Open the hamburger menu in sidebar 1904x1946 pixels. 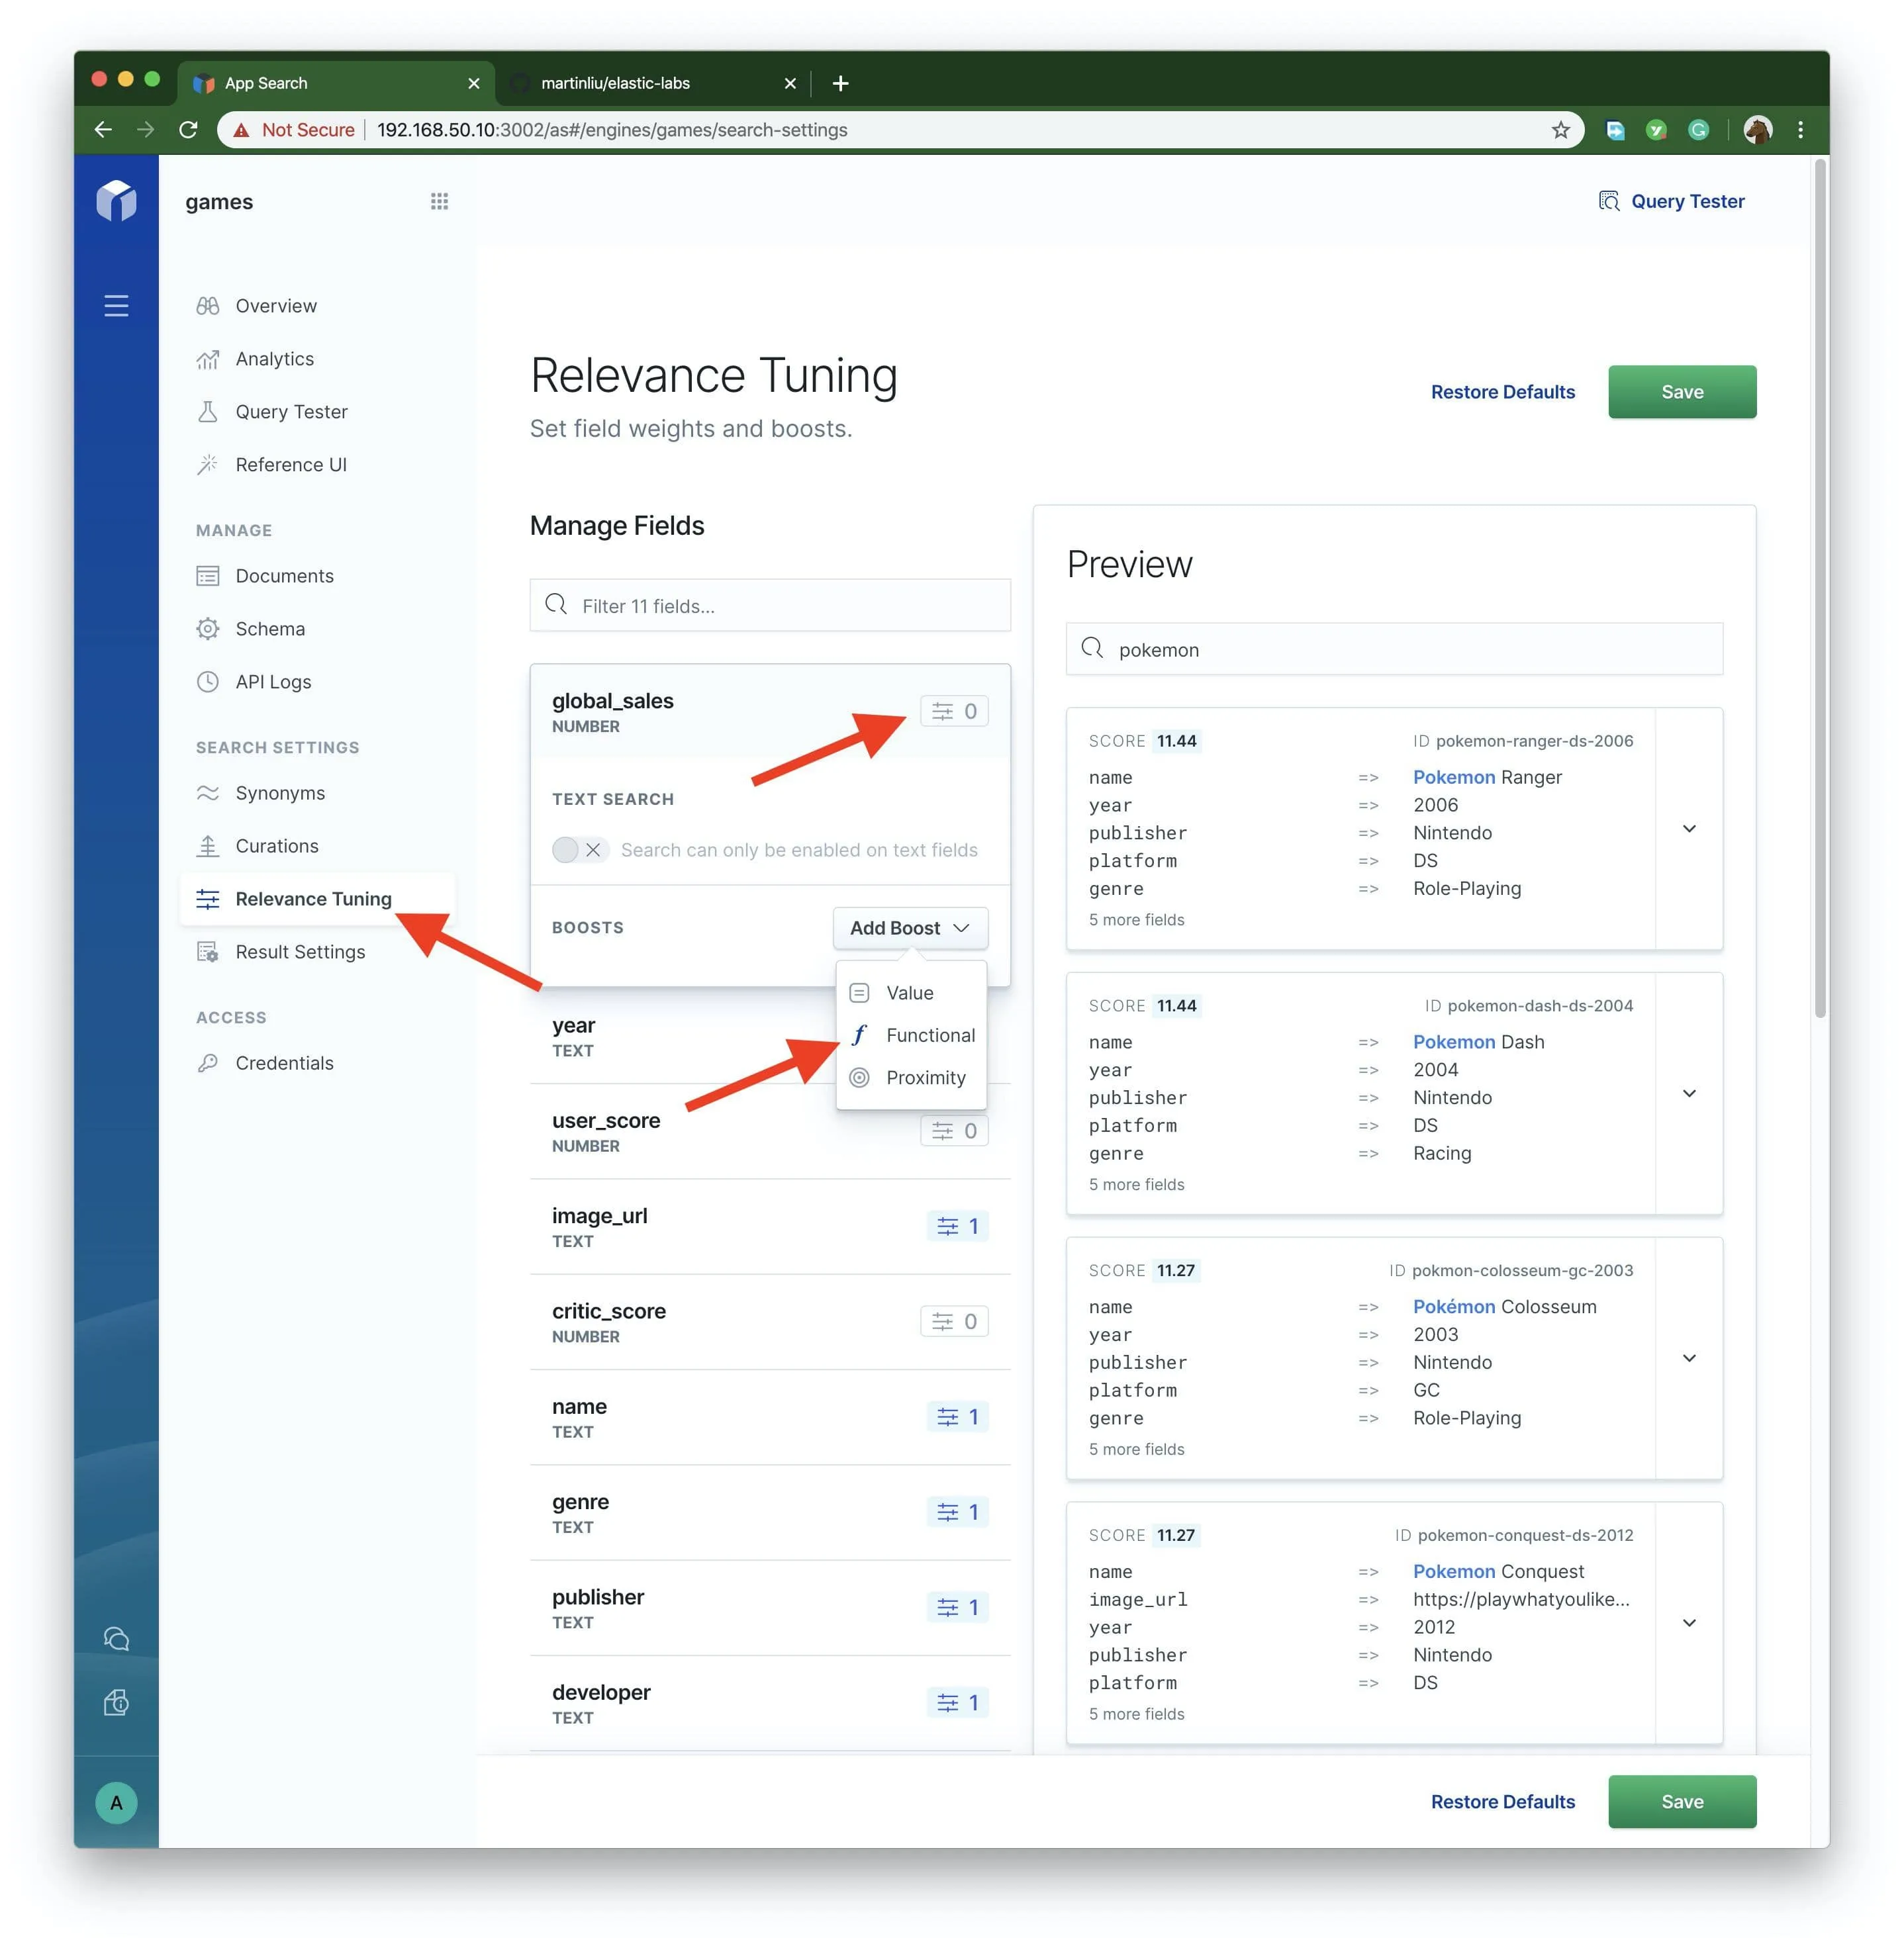coord(116,305)
